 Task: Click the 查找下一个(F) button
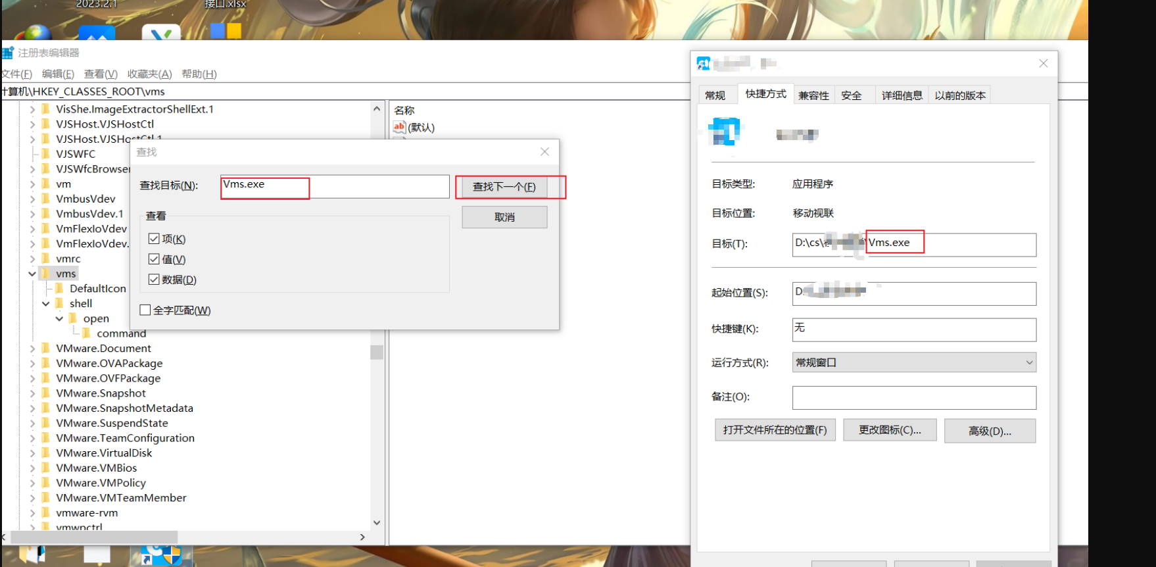(x=504, y=187)
